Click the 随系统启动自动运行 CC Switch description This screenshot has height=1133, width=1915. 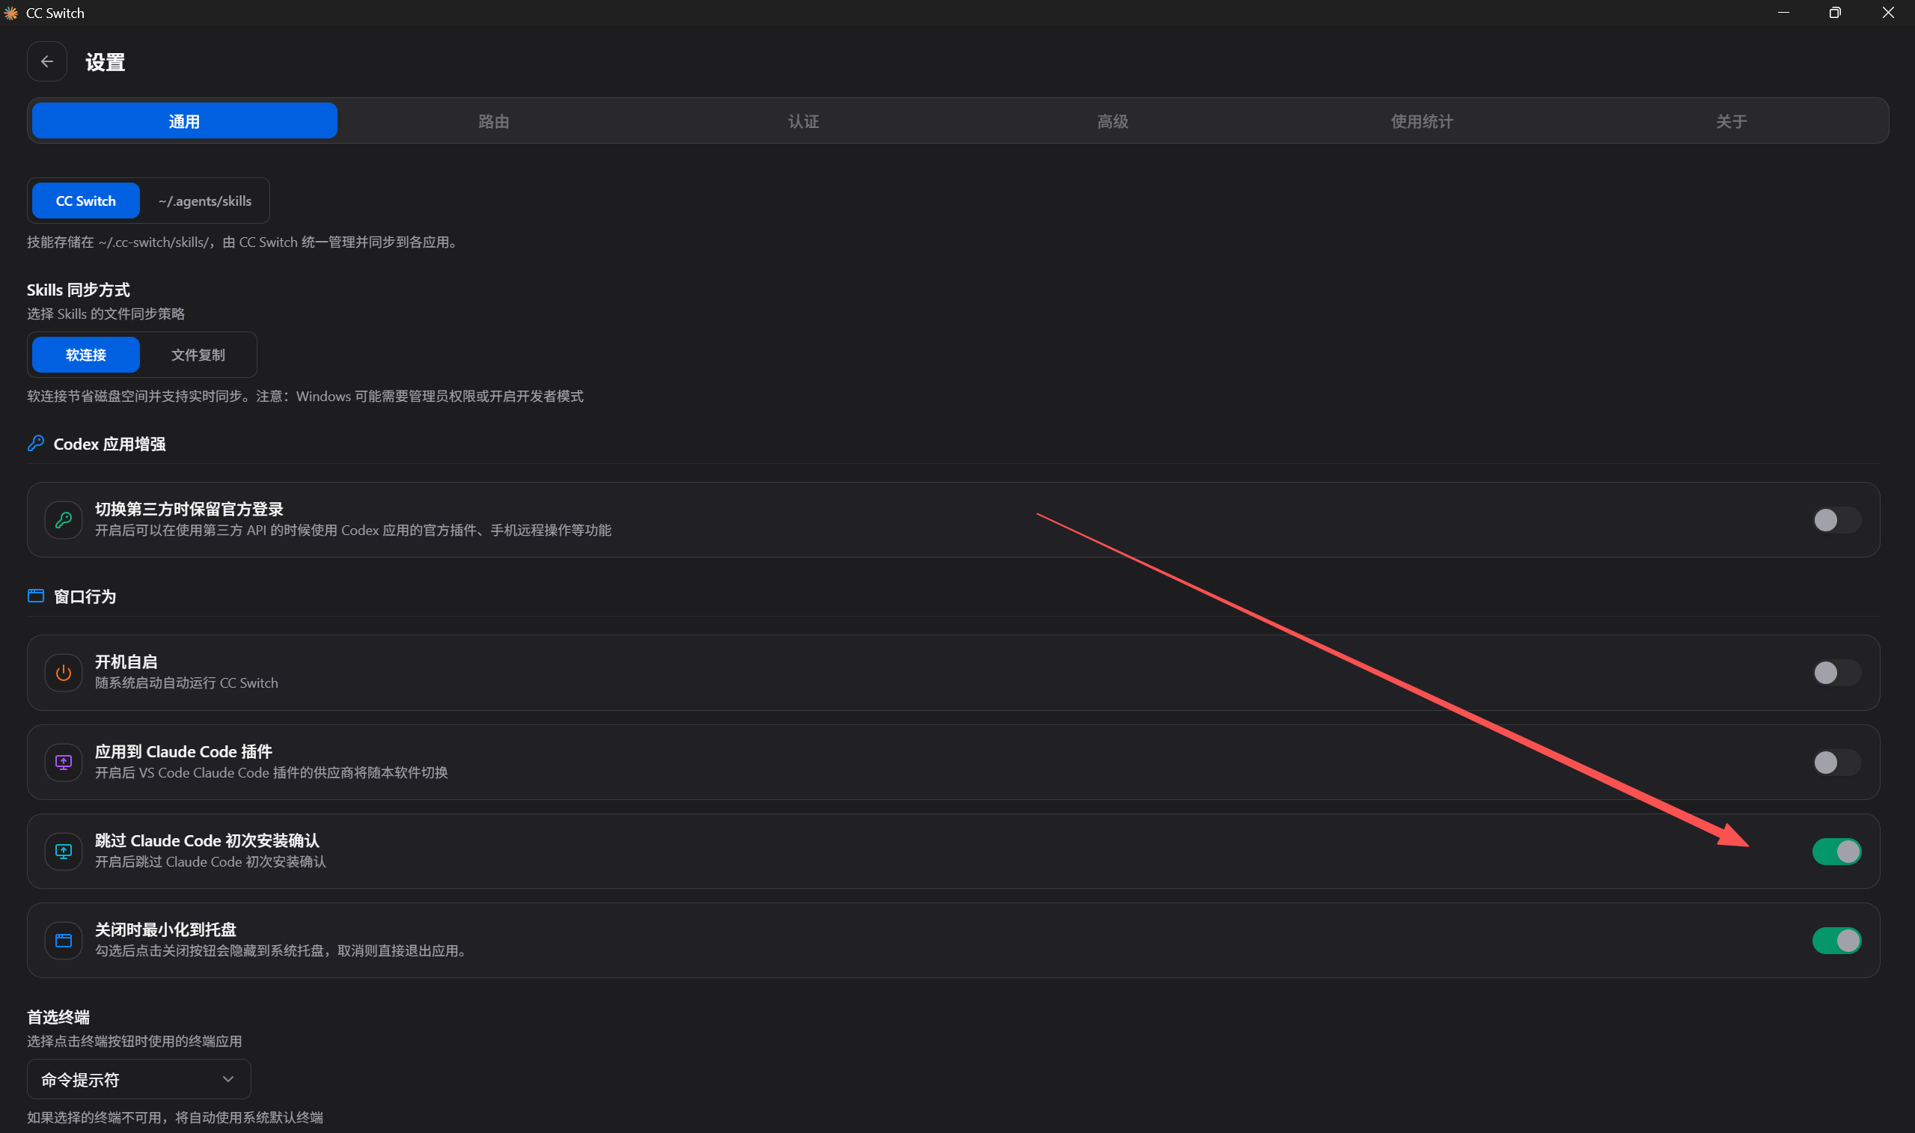186,682
